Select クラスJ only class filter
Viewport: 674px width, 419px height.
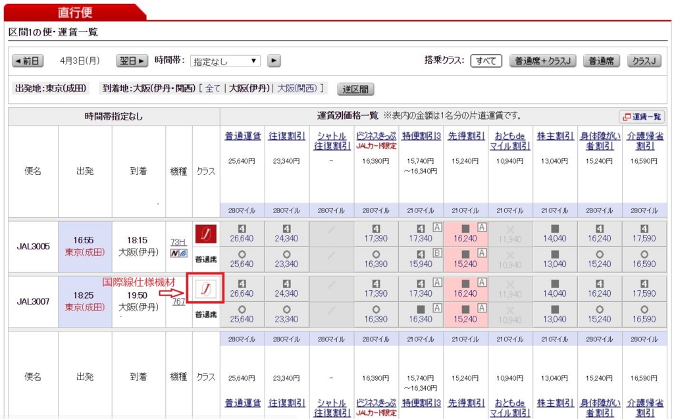pyautogui.click(x=644, y=61)
